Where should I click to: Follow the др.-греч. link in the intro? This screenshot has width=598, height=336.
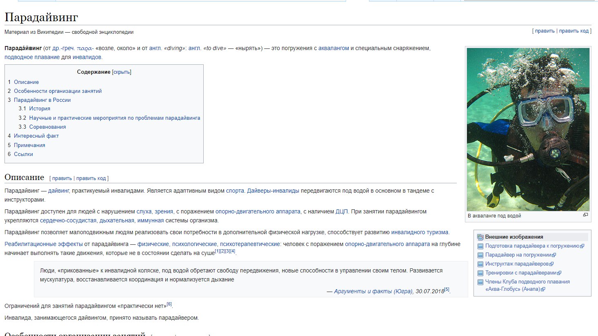[x=63, y=48]
